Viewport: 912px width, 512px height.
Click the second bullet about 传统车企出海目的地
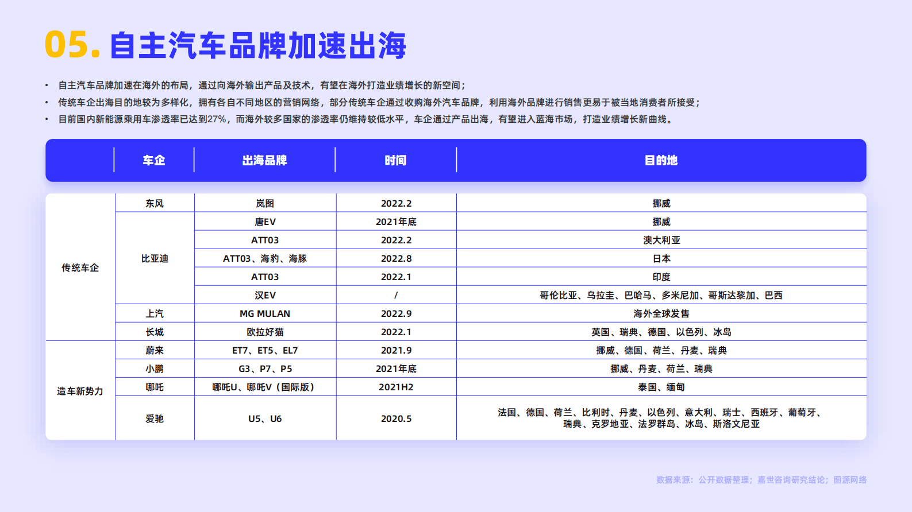click(379, 102)
